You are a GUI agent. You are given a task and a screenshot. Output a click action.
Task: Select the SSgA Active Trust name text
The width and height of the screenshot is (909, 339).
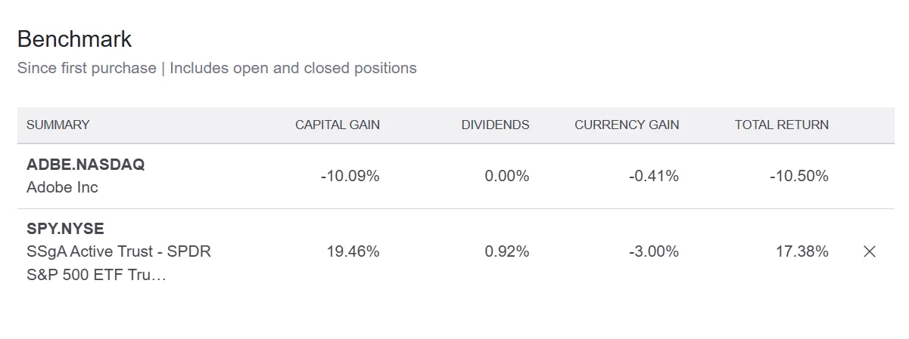(118, 251)
